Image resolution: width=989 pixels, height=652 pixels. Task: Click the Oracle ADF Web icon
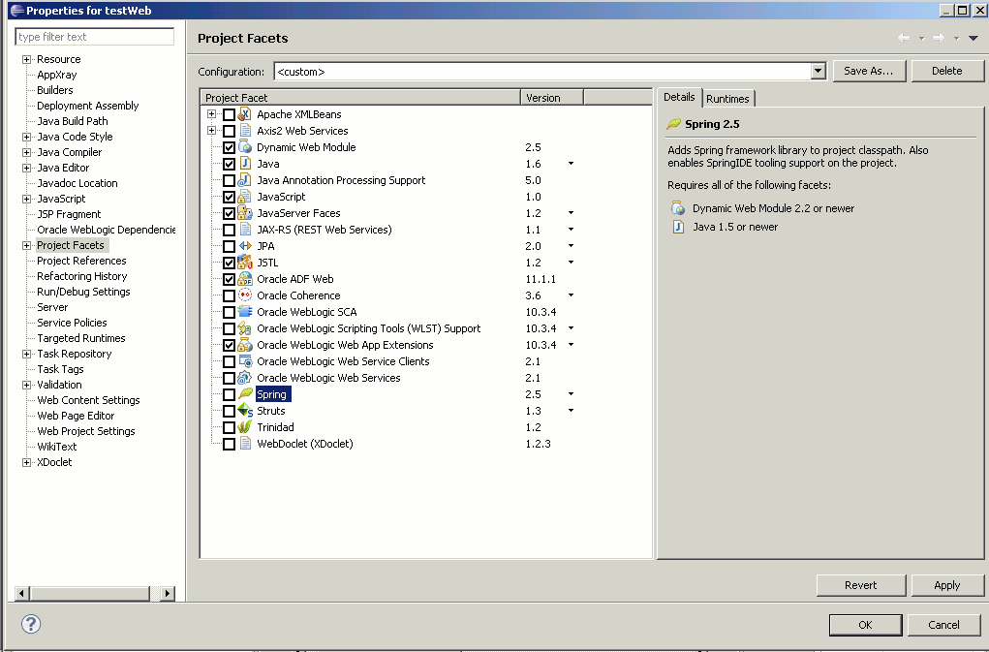pos(245,279)
